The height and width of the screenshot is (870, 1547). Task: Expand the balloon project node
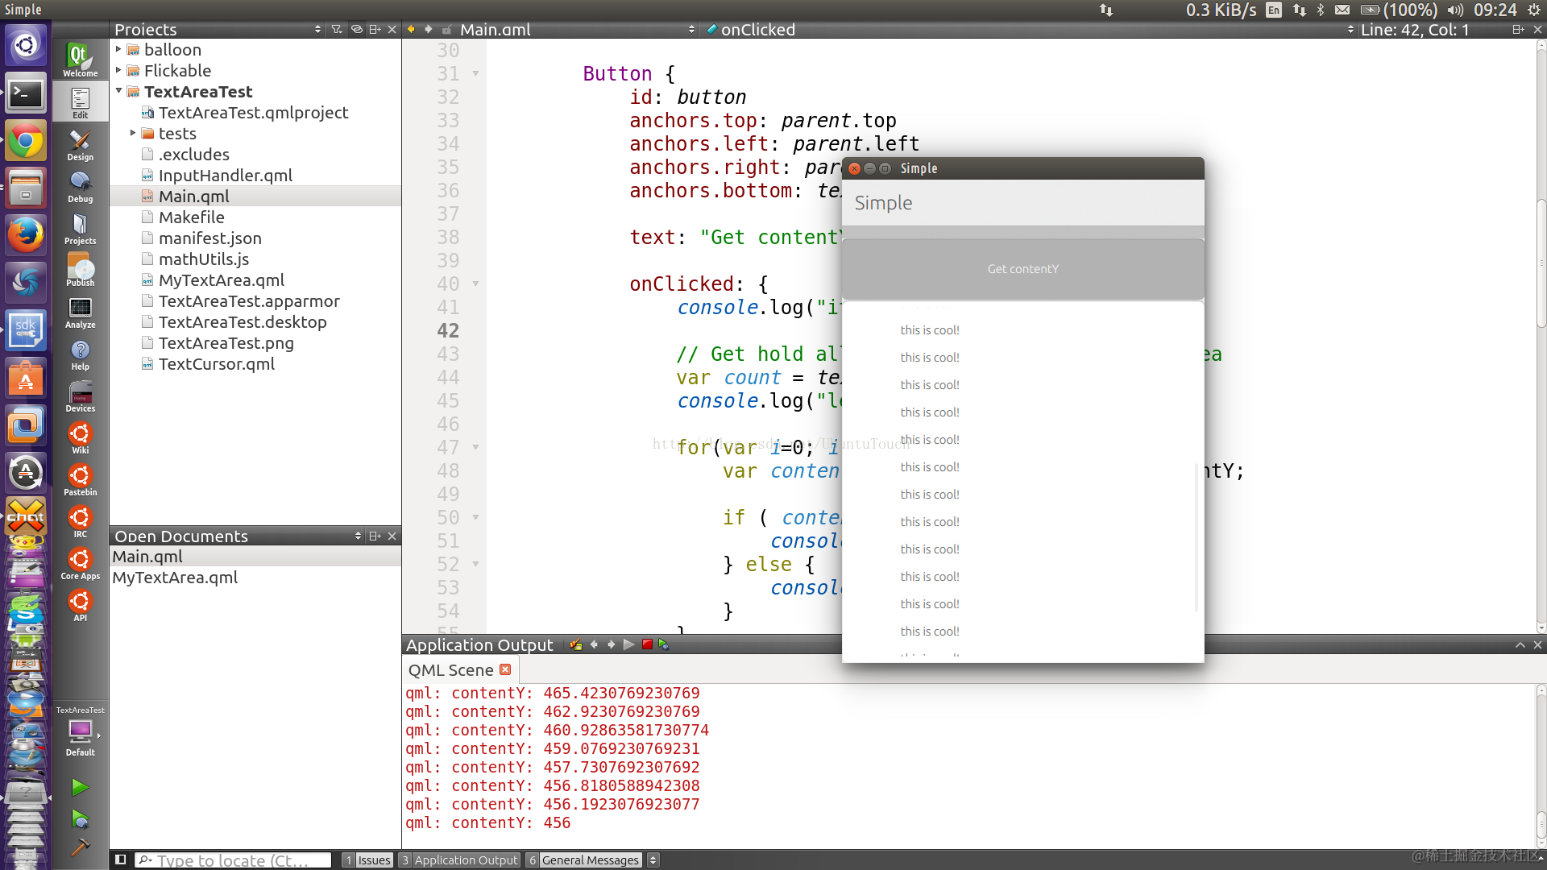(118, 49)
